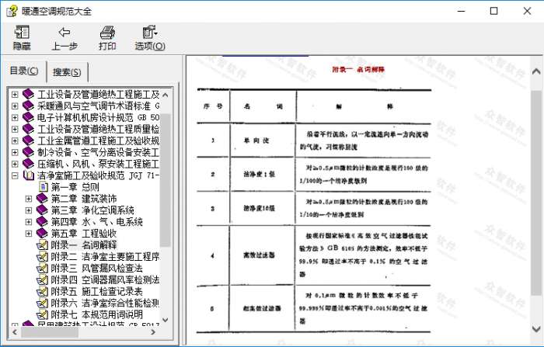Open 附录六 洁净室综合性能检测 topic
The image size is (544, 347).
(x=105, y=304)
